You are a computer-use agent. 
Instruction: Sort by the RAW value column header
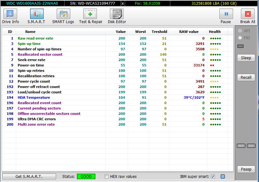coord(189,32)
